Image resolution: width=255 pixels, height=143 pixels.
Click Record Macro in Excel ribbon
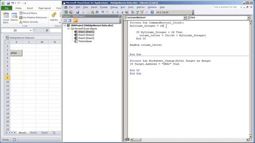tap(28, 13)
